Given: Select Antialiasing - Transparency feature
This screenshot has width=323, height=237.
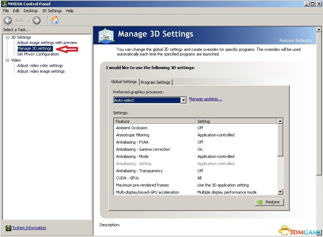Looking at the screenshot, I should click(139, 171).
